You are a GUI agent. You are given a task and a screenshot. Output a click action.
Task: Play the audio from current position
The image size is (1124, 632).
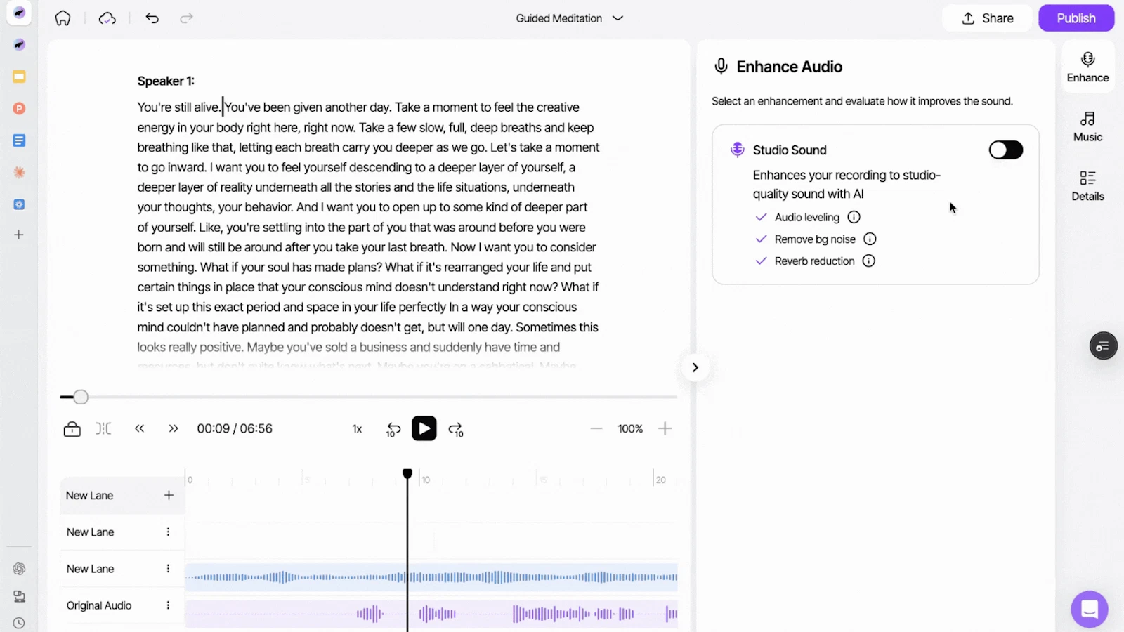424,428
